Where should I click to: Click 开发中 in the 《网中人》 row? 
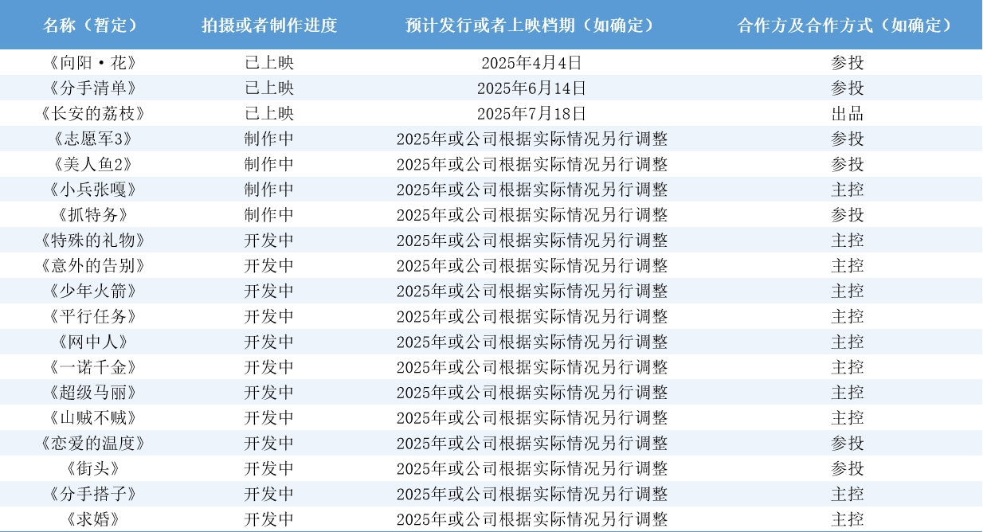pos(269,342)
